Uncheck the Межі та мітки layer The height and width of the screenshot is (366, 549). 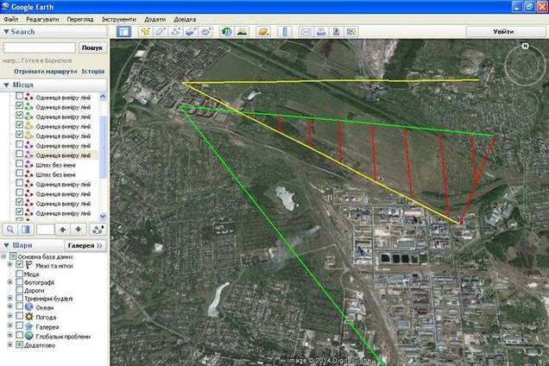[x=19, y=265]
